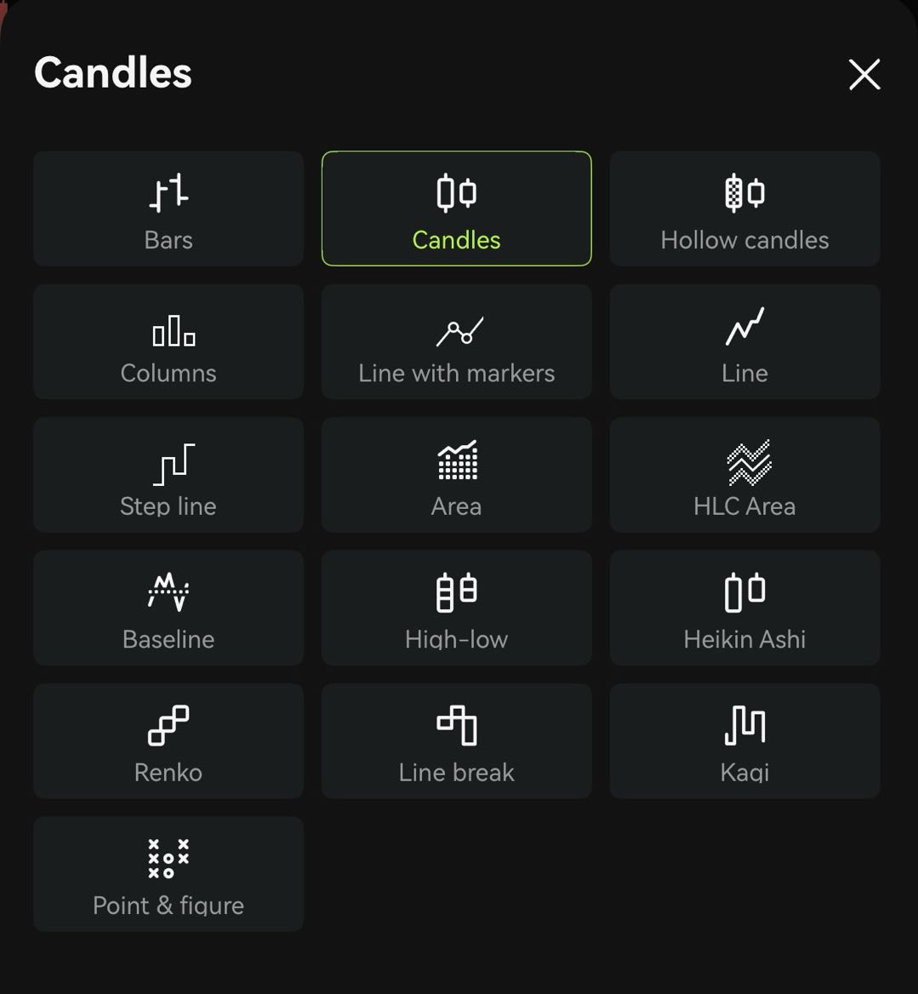This screenshot has width=918, height=994.
Task: Close the Candles chart type panel
Action: pos(864,75)
